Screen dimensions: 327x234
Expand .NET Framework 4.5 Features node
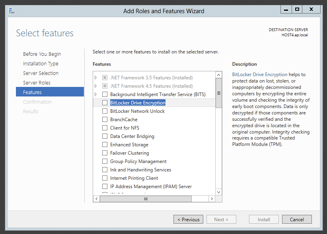[96, 86]
